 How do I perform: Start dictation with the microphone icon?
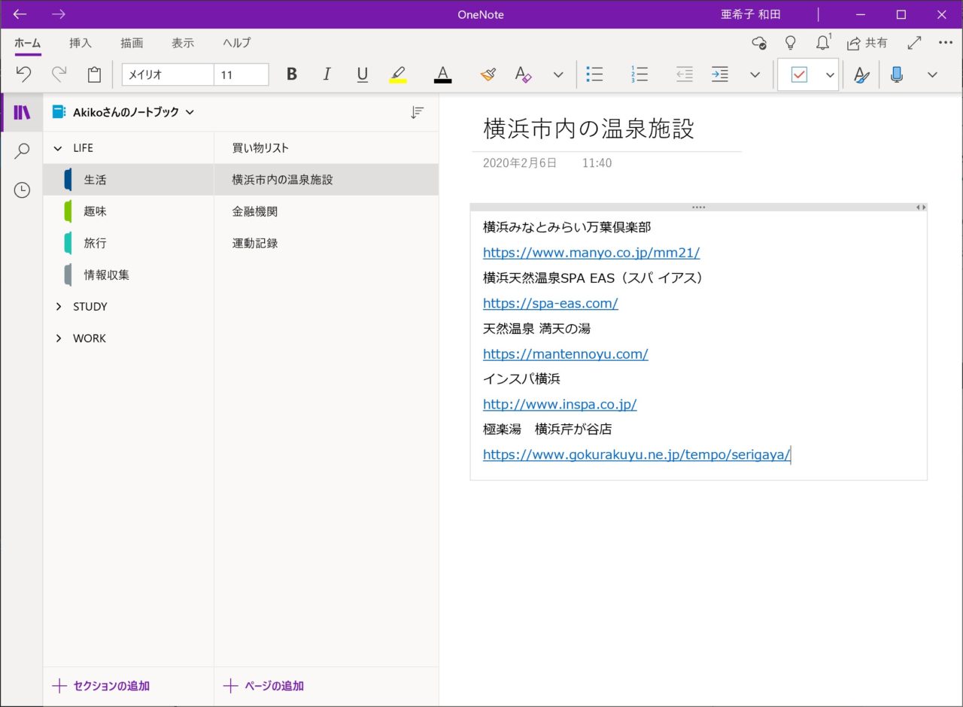pos(896,74)
